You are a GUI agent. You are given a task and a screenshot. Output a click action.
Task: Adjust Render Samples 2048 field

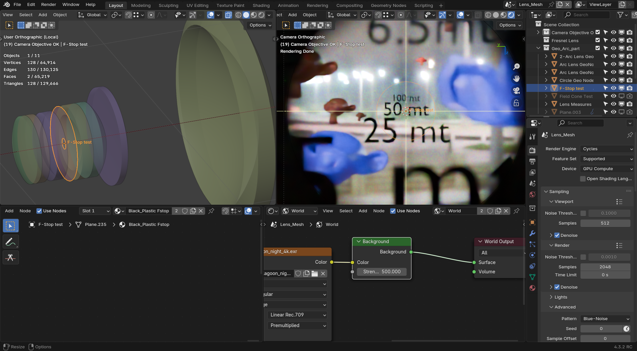(605, 267)
